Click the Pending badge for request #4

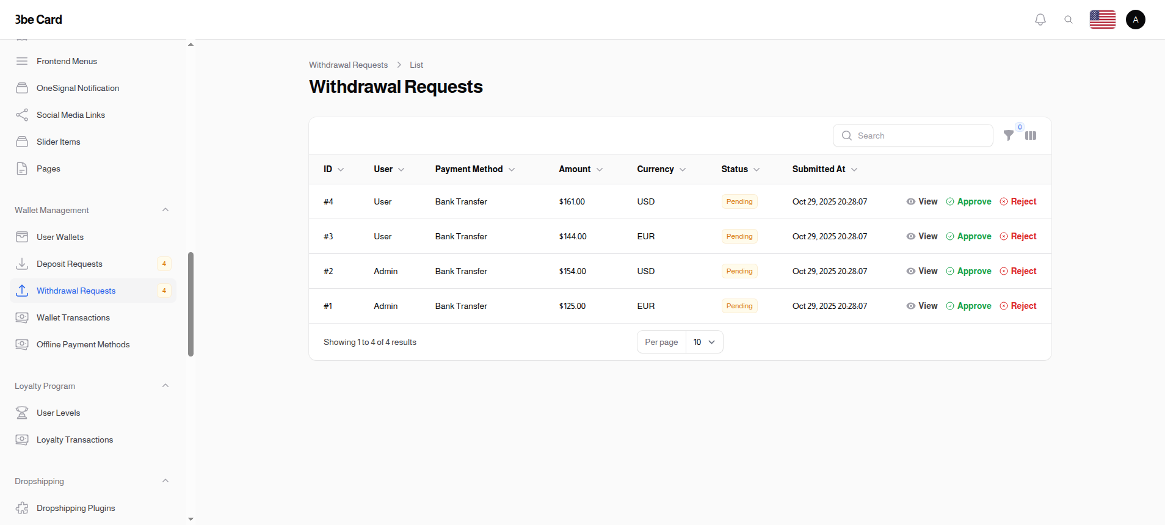[739, 201]
